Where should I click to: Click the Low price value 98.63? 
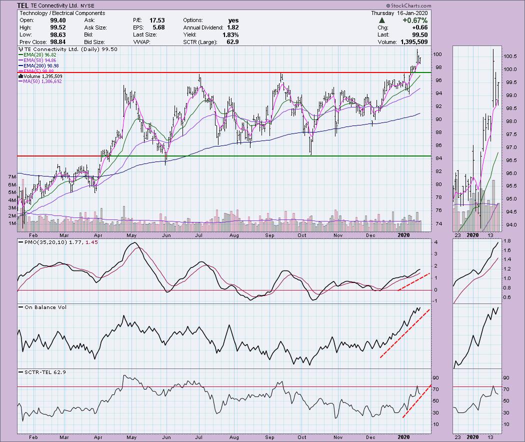(x=57, y=35)
